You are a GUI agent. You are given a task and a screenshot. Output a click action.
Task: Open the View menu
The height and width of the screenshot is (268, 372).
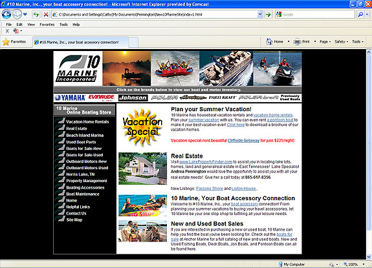(31, 25)
